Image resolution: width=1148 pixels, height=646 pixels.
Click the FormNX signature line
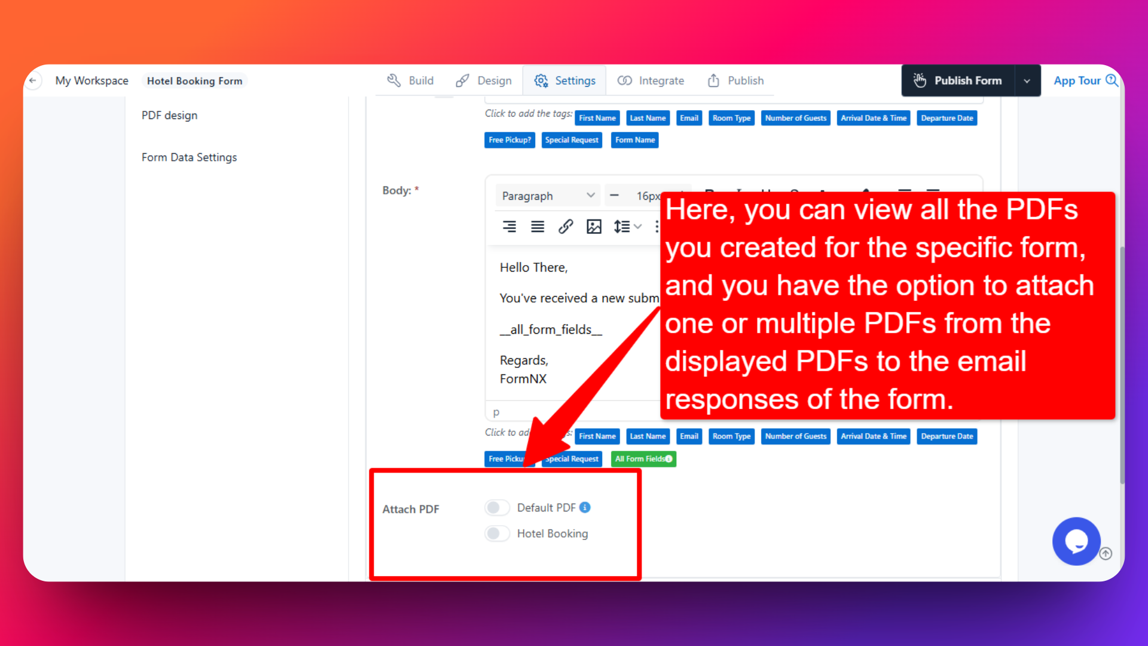pos(523,379)
